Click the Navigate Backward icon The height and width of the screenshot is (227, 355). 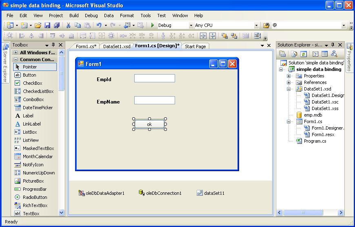(127, 25)
